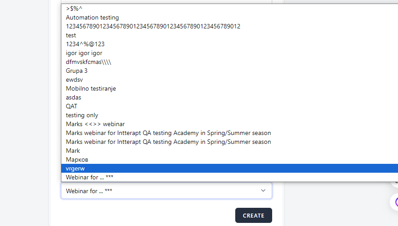Image resolution: width=398 pixels, height=226 pixels.
Task: Click the dropdown chevron arrow icon
Action: 263,190
